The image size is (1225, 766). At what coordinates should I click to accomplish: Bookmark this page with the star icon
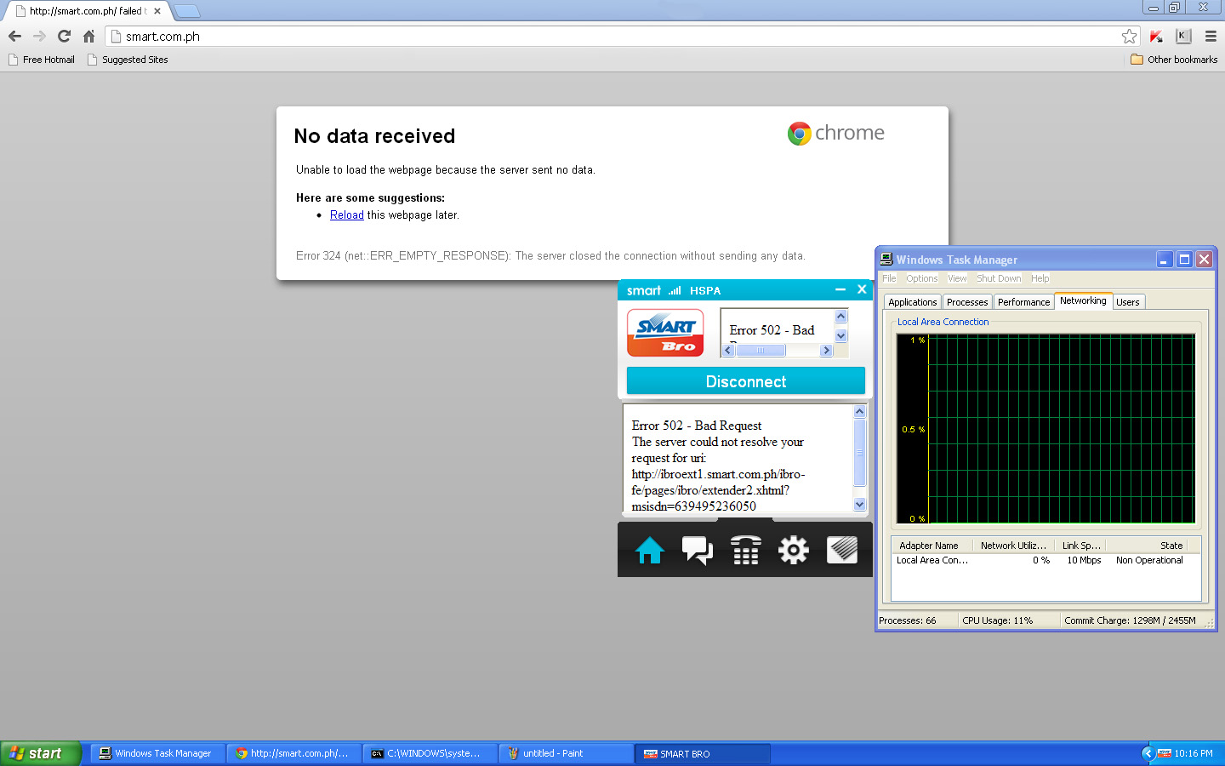[1129, 36]
